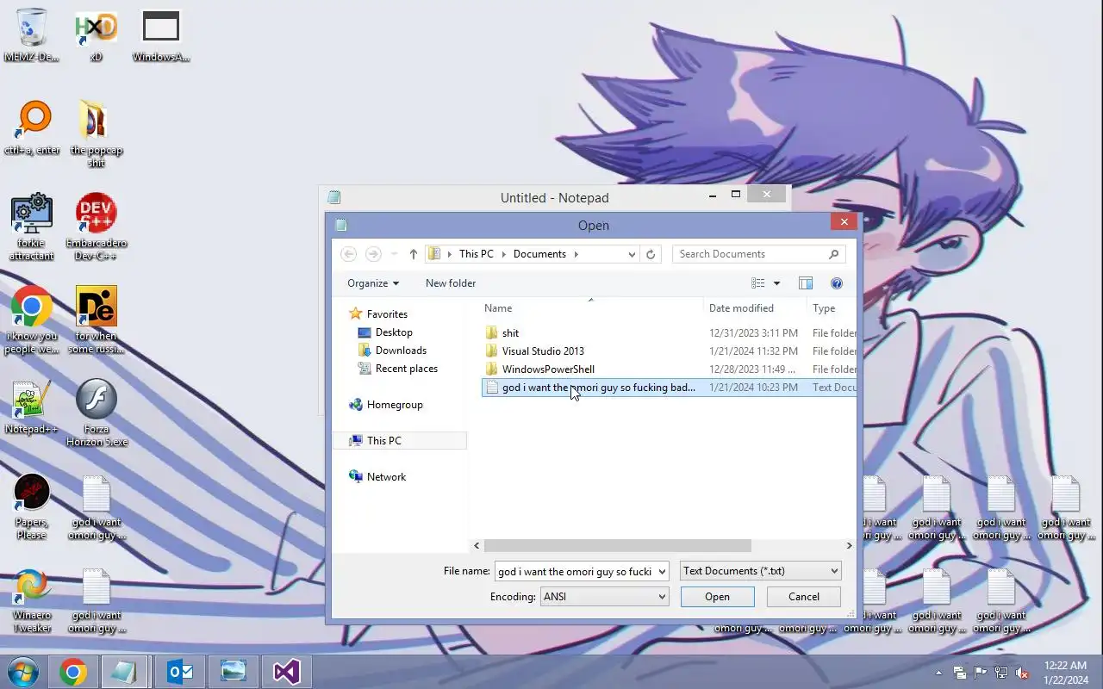Open the photo viewer taskbar icon
Image resolution: width=1103 pixels, height=689 pixels.
tap(234, 672)
